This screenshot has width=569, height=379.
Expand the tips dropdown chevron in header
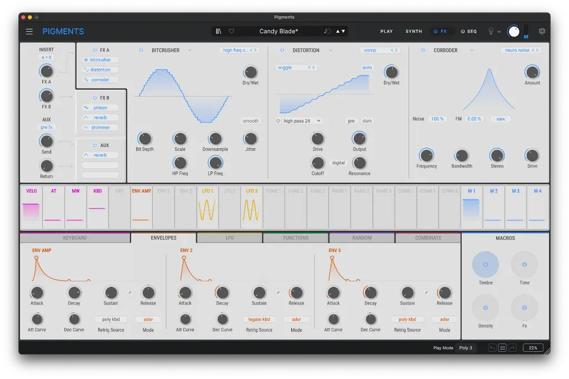[499, 32]
